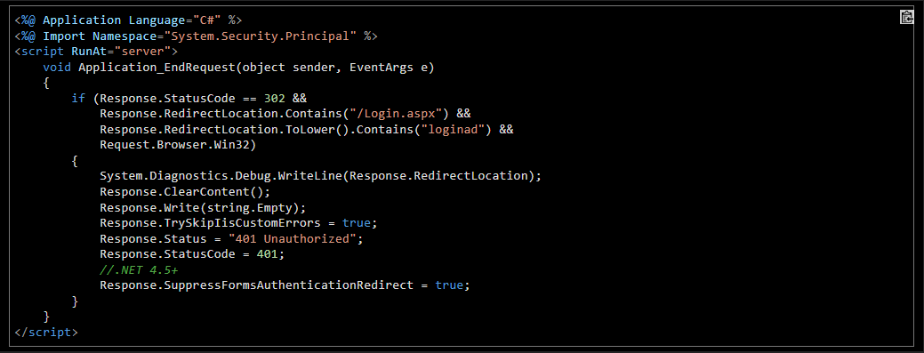Click the Response.ClearContent() call

185,191
